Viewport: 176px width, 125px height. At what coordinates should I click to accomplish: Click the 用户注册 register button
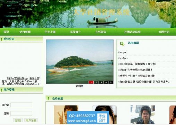31,120
